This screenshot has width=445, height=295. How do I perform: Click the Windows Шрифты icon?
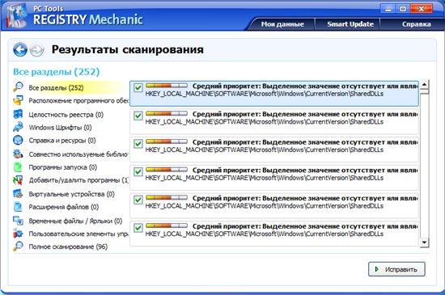18,127
